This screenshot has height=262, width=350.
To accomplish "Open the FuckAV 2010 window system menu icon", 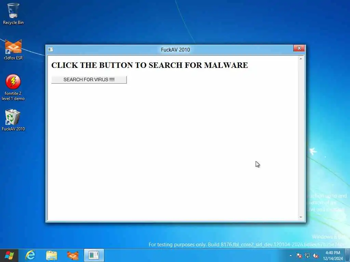I will pos(51,49).
